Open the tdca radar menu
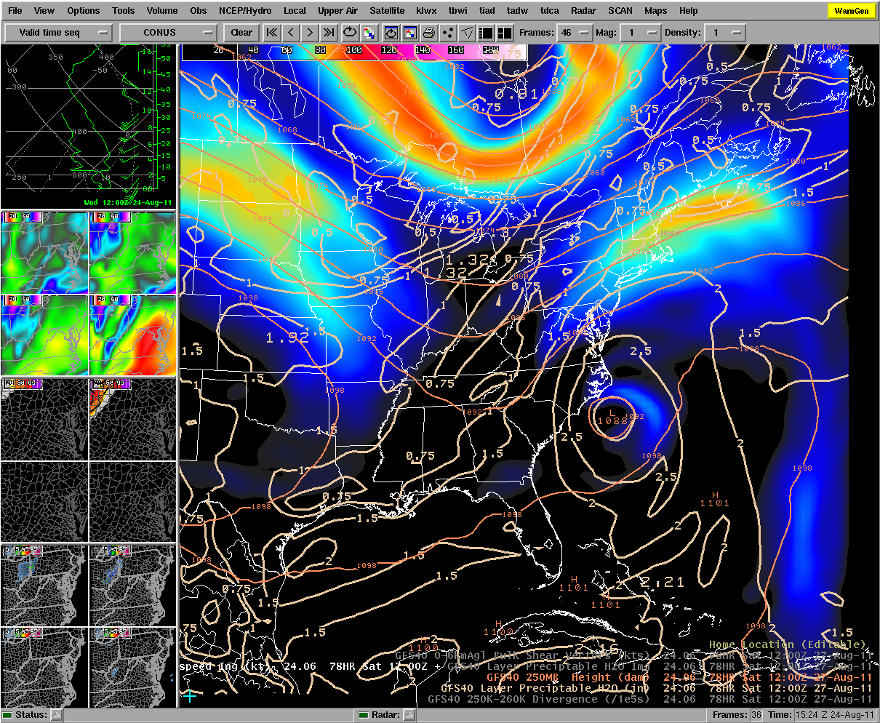The height and width of the screenshot is (723, 880). pos(550,11)
